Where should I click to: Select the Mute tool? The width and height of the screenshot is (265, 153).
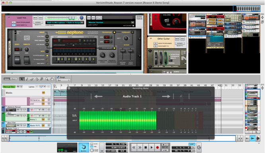point(42,79)
